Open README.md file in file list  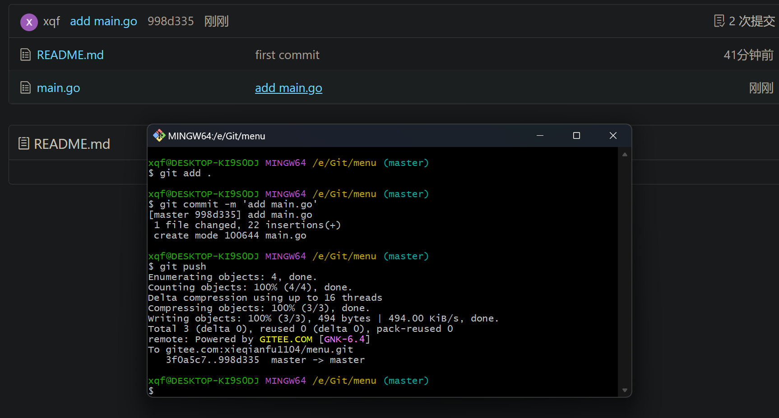click(70, 55)
